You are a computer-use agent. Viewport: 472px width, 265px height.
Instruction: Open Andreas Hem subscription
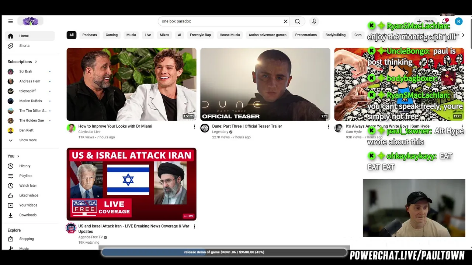(31, 81)
